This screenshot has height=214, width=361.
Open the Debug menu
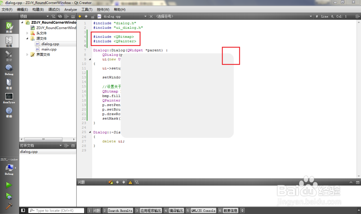coord(54,9)
